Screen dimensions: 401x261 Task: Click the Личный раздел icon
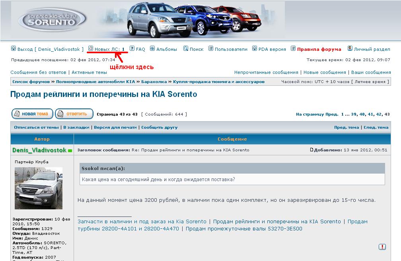coord(350,48)
